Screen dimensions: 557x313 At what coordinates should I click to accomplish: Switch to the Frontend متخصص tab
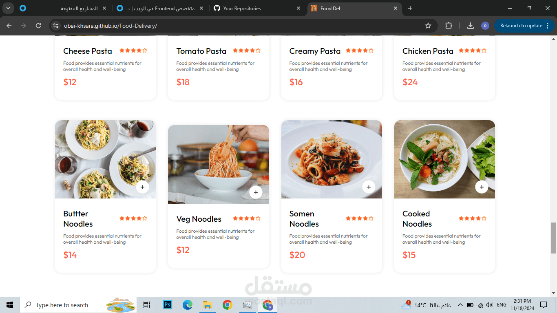[159, 8]
